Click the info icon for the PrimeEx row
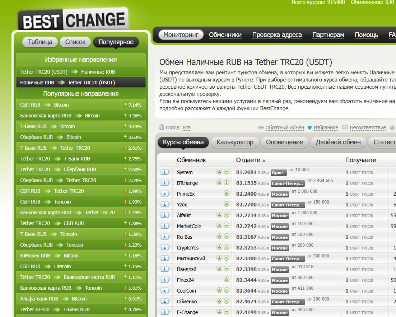The width and height of the screenshot is (396, 317). click(165, 194)
